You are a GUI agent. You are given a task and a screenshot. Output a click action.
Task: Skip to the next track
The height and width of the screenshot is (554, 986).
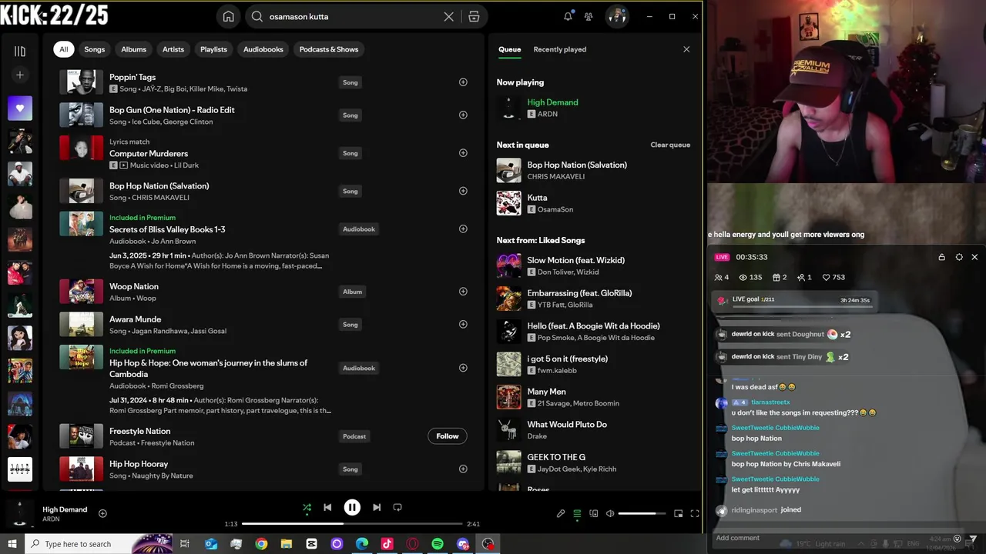tap(377, 507)
